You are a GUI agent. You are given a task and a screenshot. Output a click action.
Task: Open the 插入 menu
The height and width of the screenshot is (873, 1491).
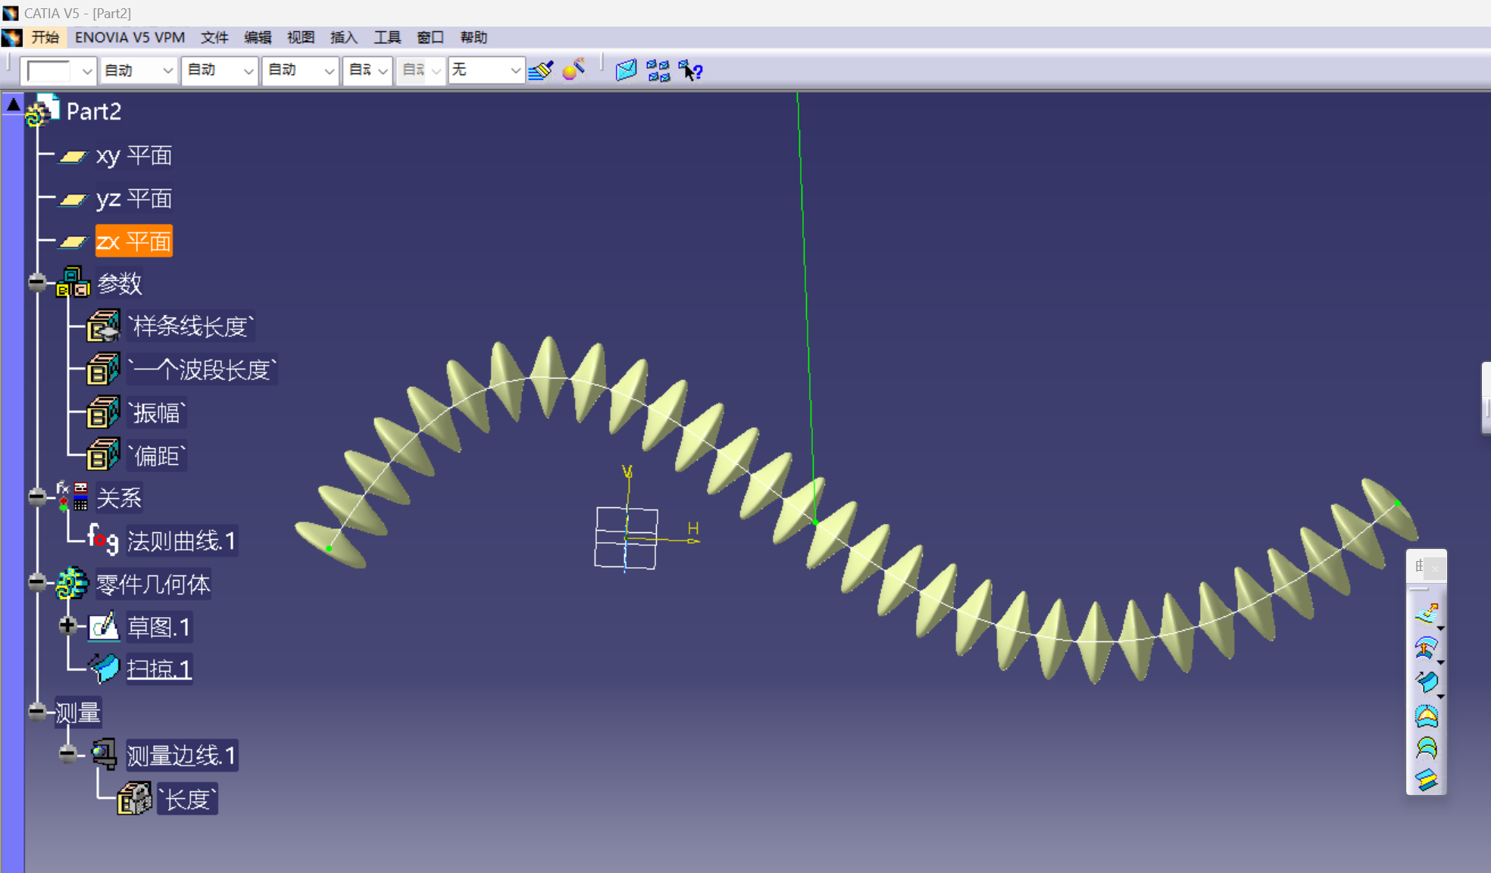click(343, 37)
